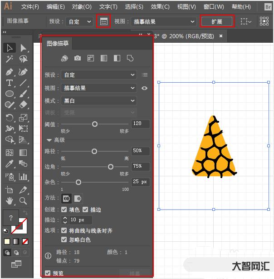The height and width of the screenshot is (279, 274).
Task: Open the 模式 黑白 dropdown
Action: click(x=99, y=101)
